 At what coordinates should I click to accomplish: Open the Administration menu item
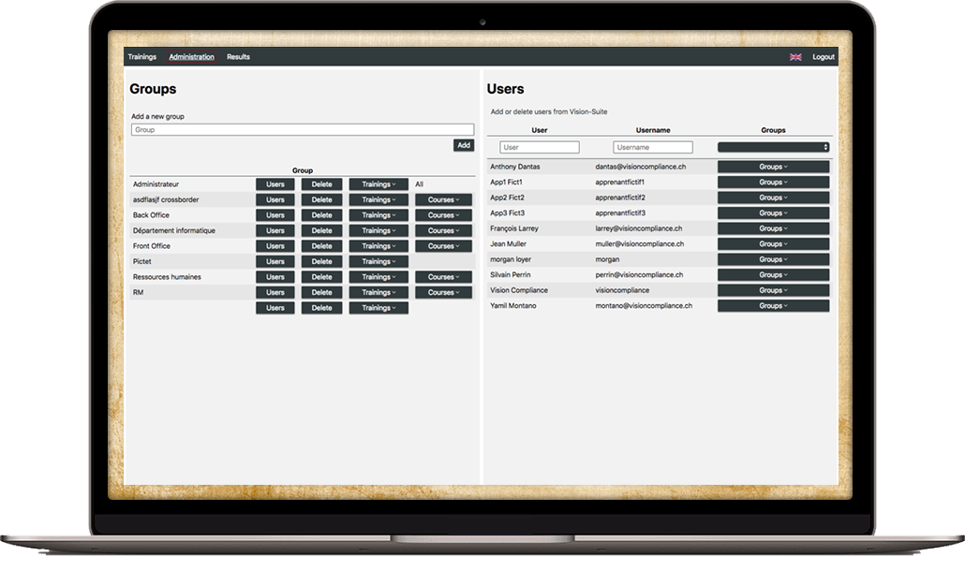point(191,56)
